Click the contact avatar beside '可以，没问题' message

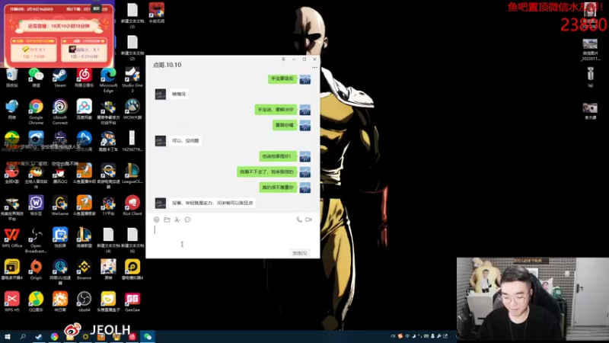(161, 141)
